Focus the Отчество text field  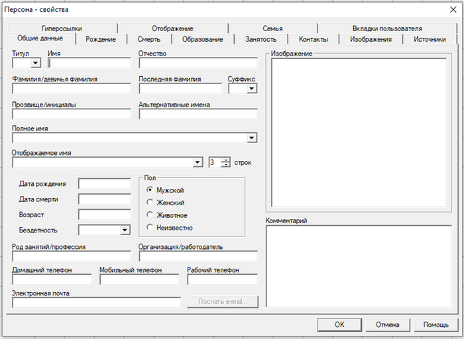pos(198,63)
